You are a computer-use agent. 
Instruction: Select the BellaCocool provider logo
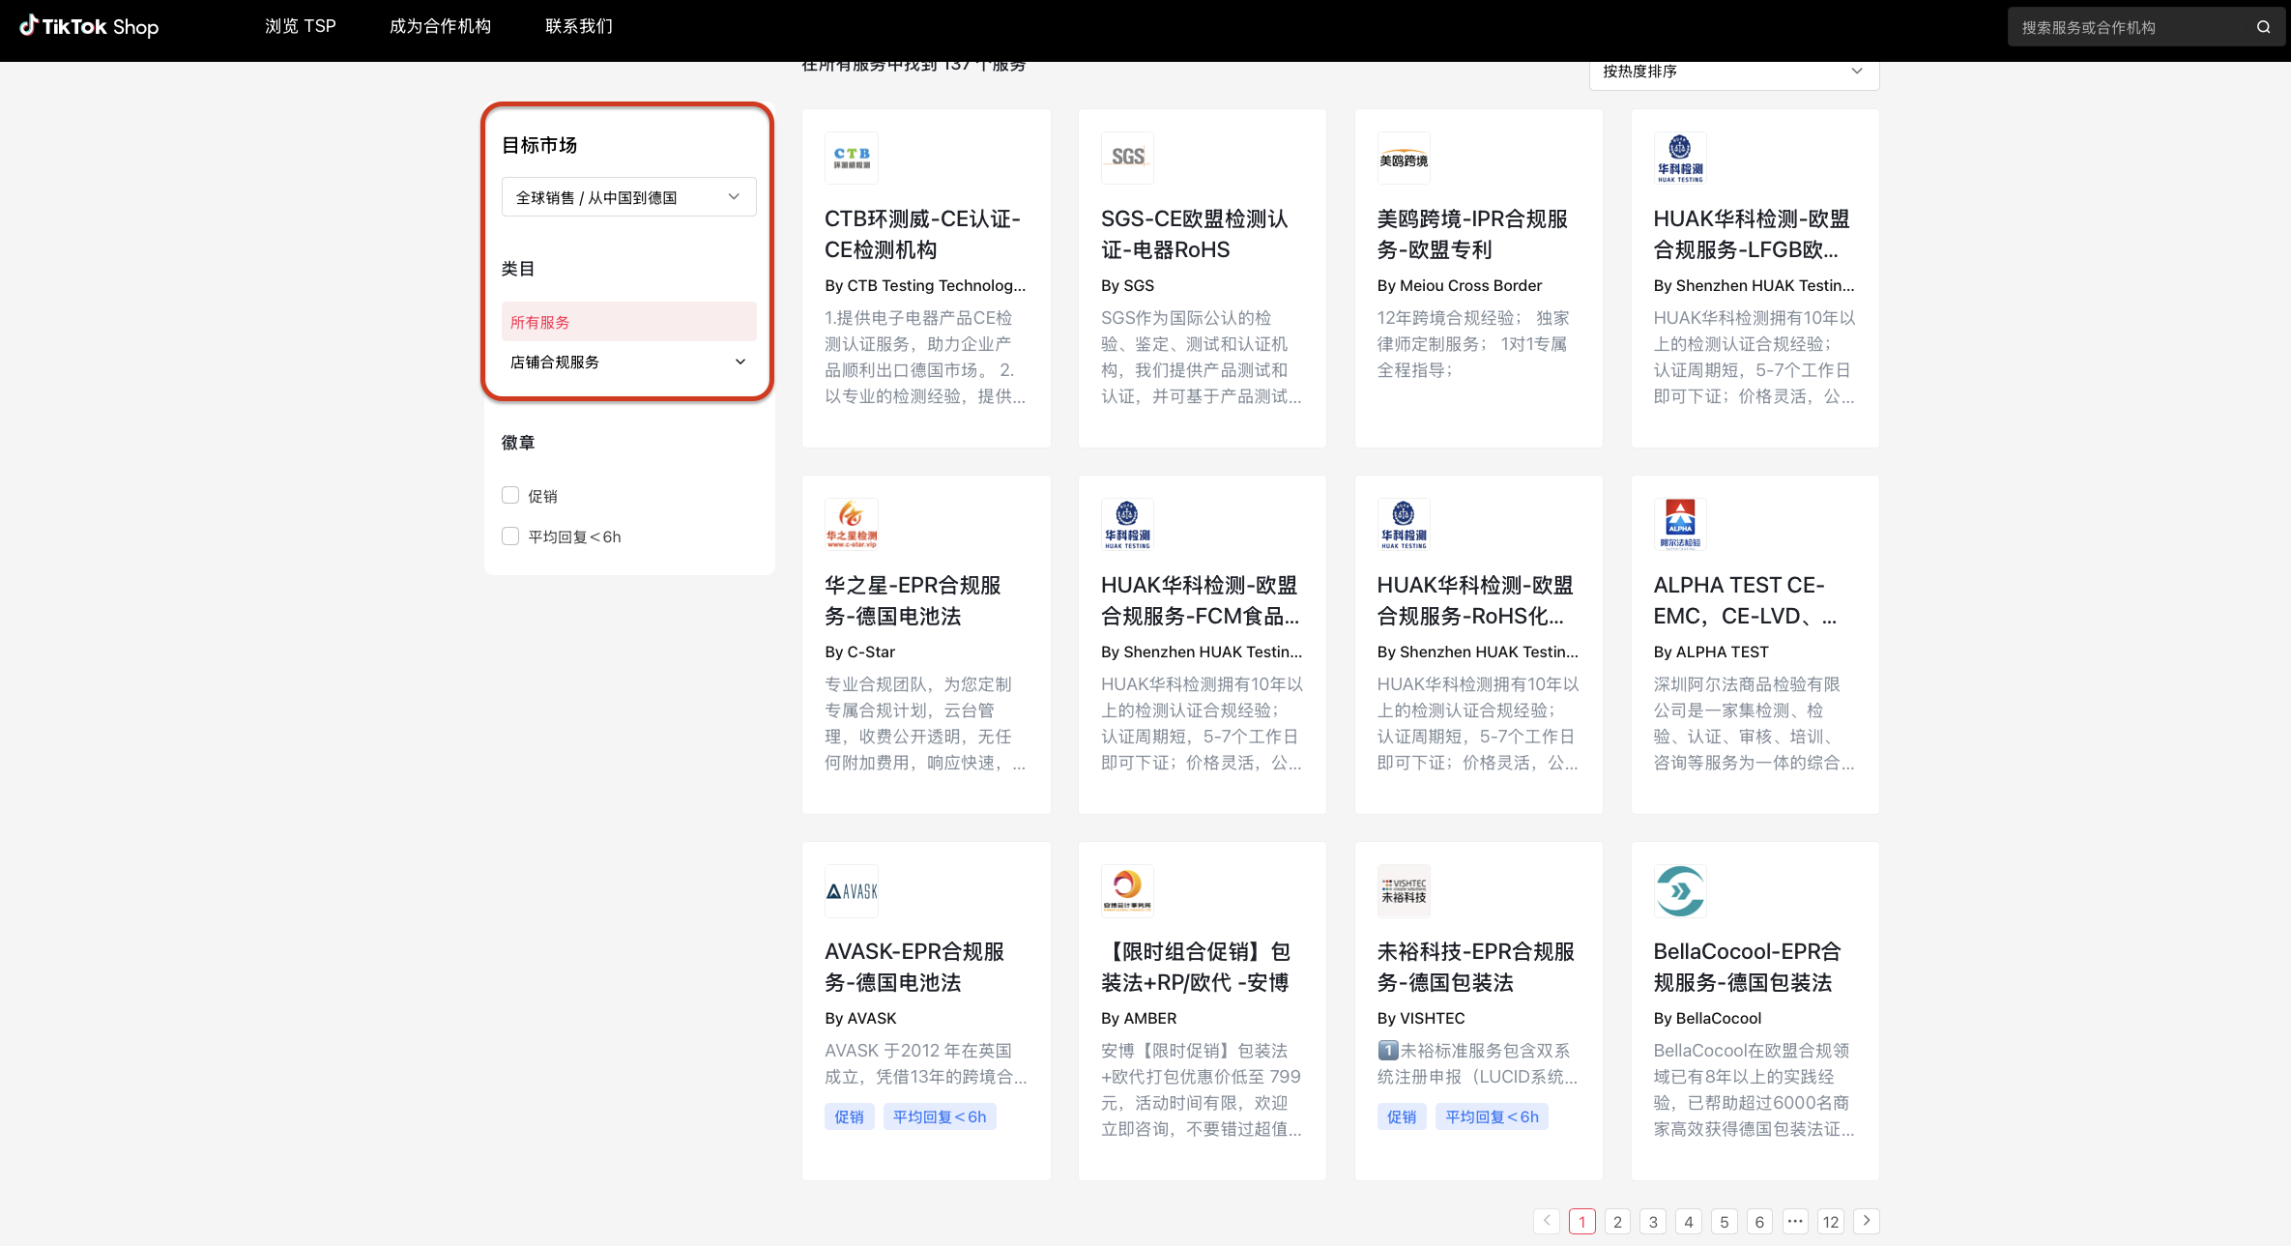1680,889
